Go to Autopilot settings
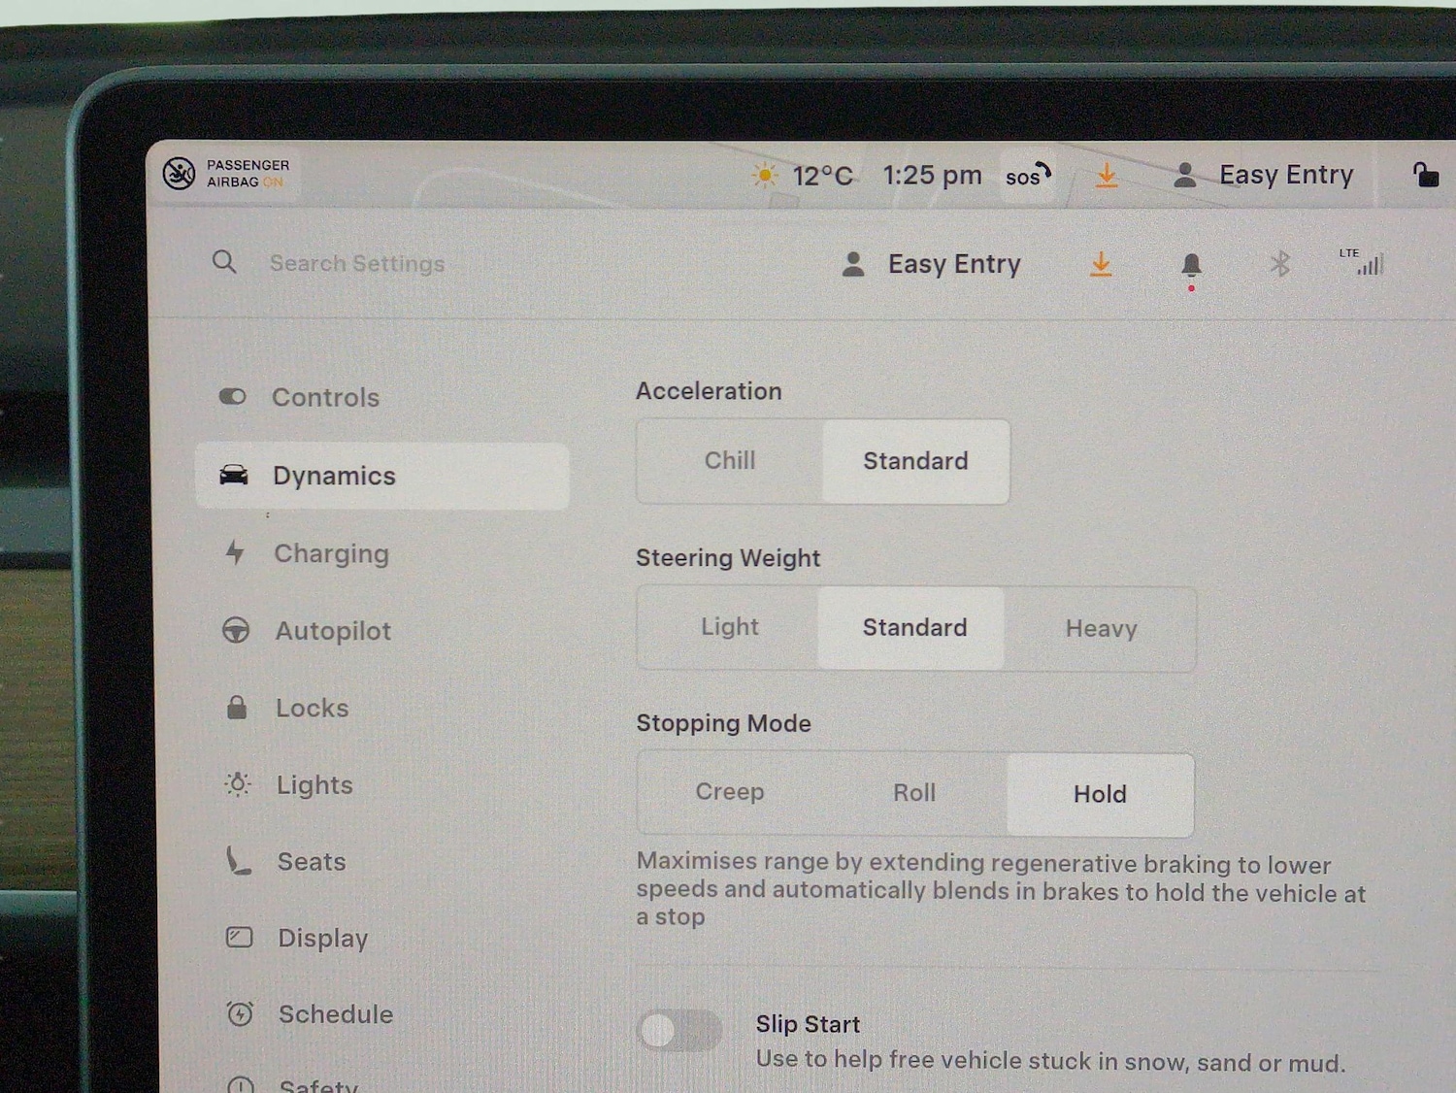Image resolution: width=1456 pixels, height=1093 pixels. 333,631
